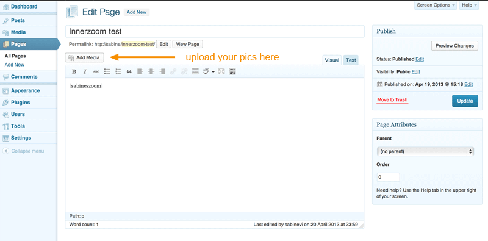This screenshot has width=488, height=241.
Task: Click the blue Update button
Action: point(465,101)
